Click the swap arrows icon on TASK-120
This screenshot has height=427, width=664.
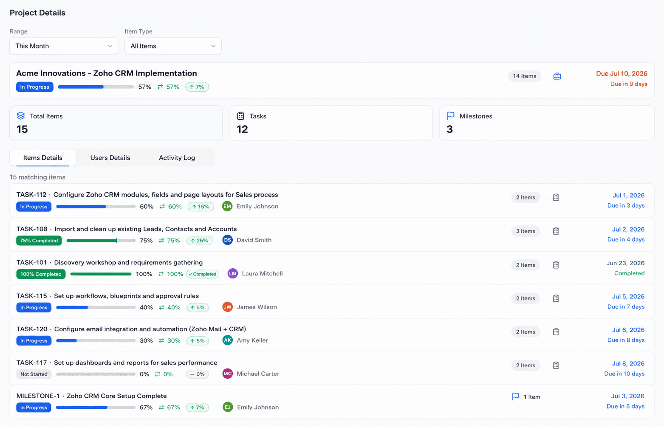coord(161,341)
